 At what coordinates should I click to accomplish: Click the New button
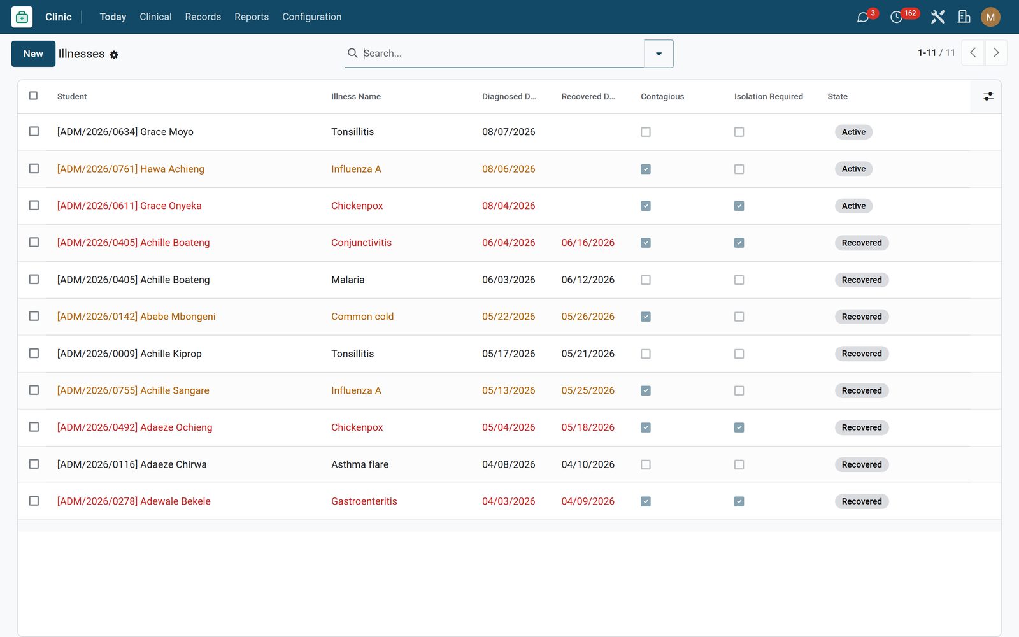pyautogui.click(x=33, y=54)
